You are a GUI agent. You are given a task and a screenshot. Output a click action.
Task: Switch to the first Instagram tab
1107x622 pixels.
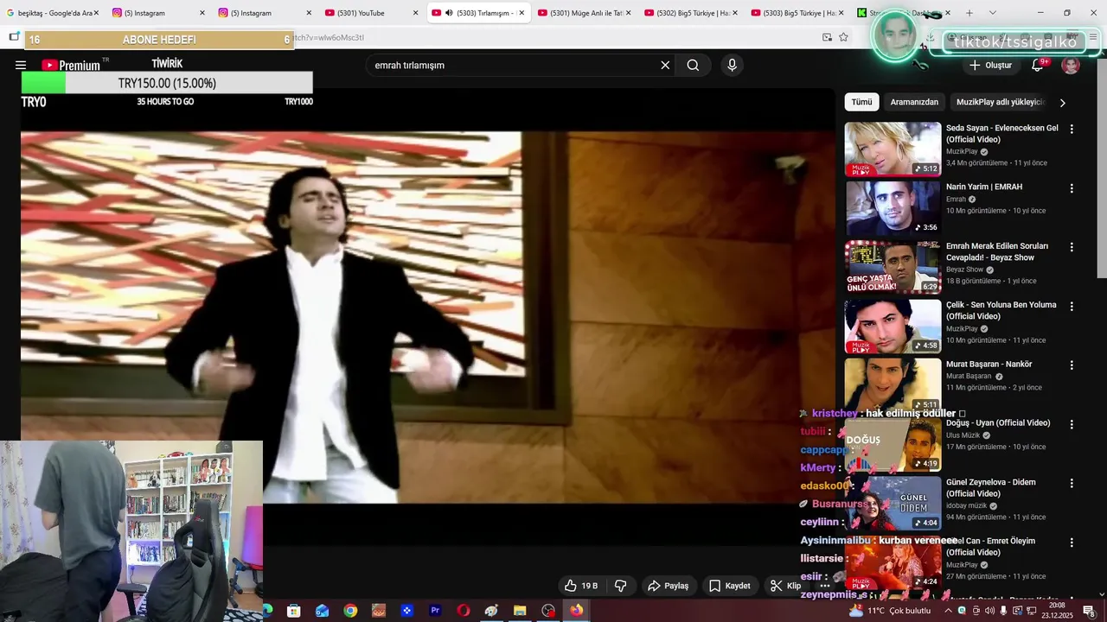click(x=157, y=13)
